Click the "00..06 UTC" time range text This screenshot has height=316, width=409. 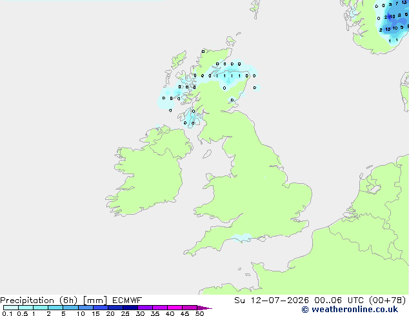pos(339,301)
